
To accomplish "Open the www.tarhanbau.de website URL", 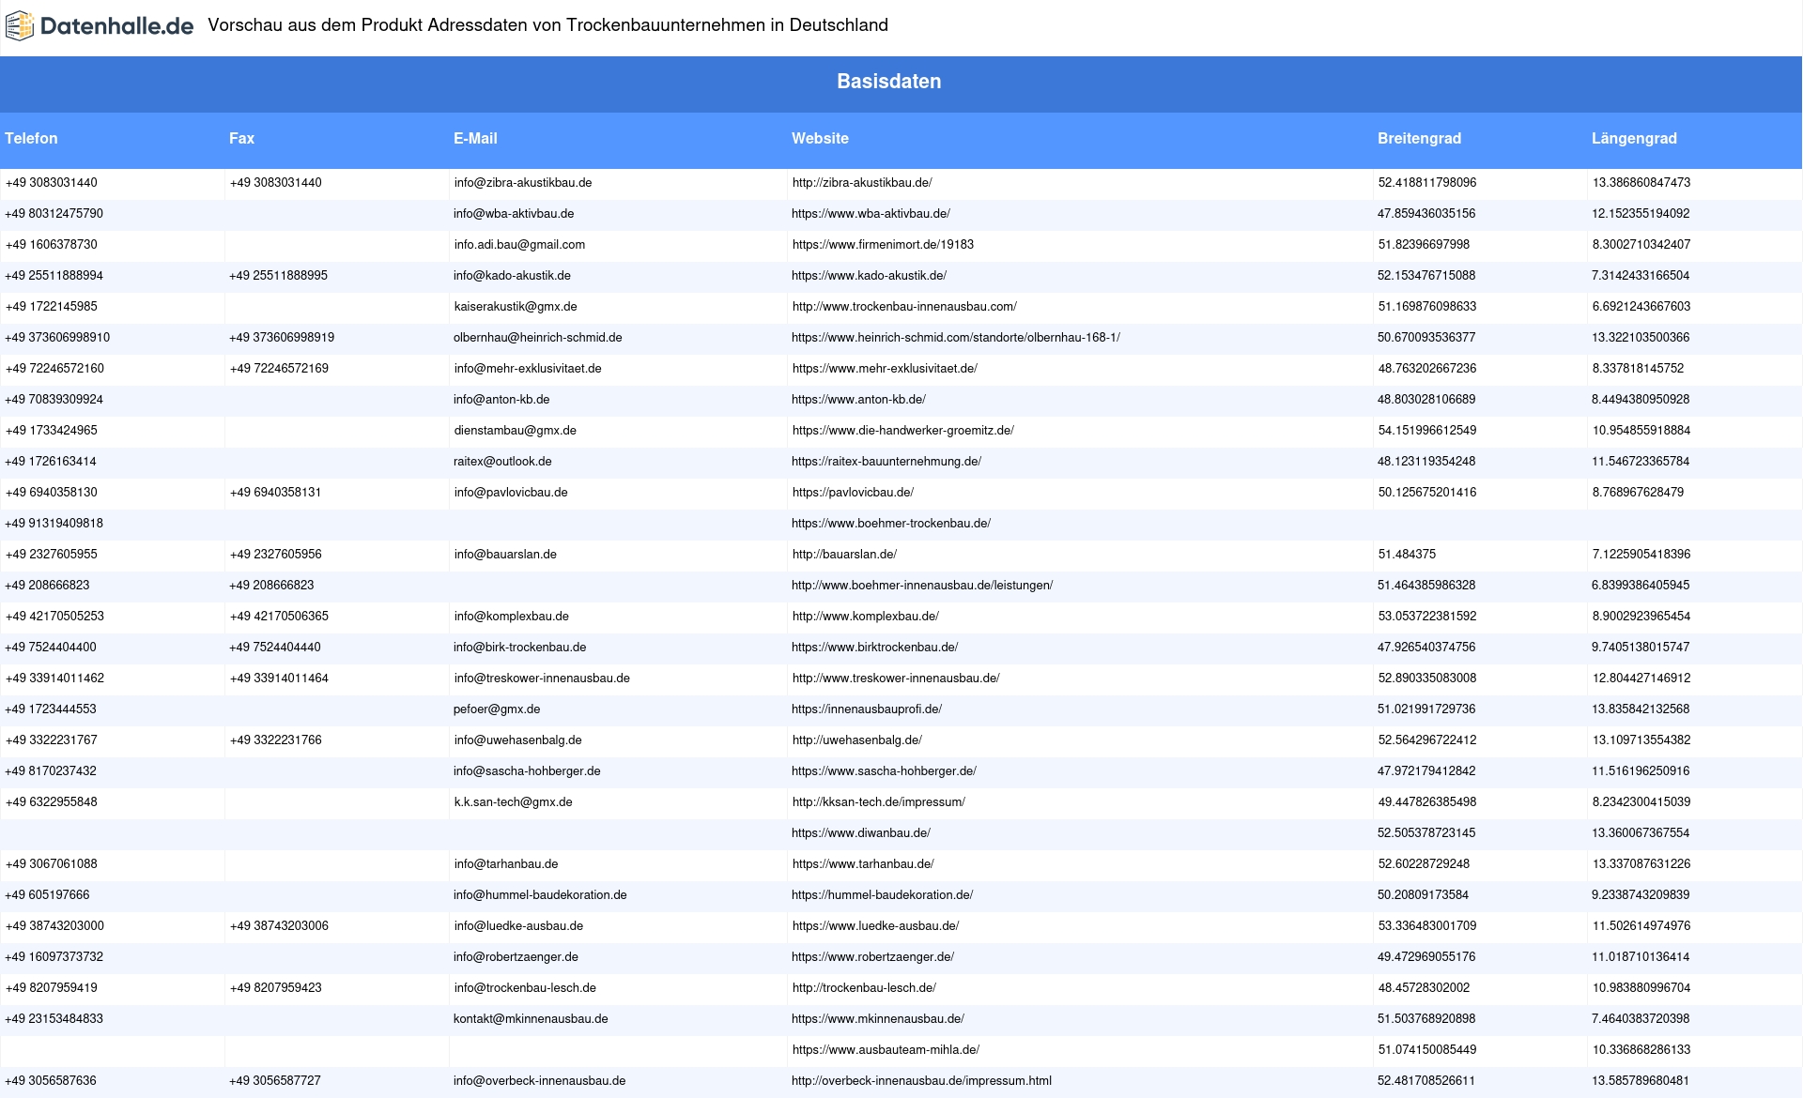I will (863, 864).
